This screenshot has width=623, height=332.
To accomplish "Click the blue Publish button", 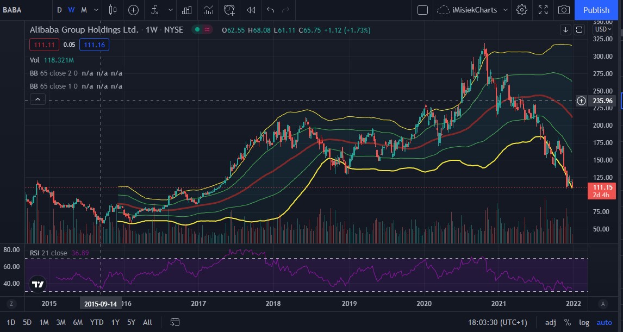I will [596, 10].
